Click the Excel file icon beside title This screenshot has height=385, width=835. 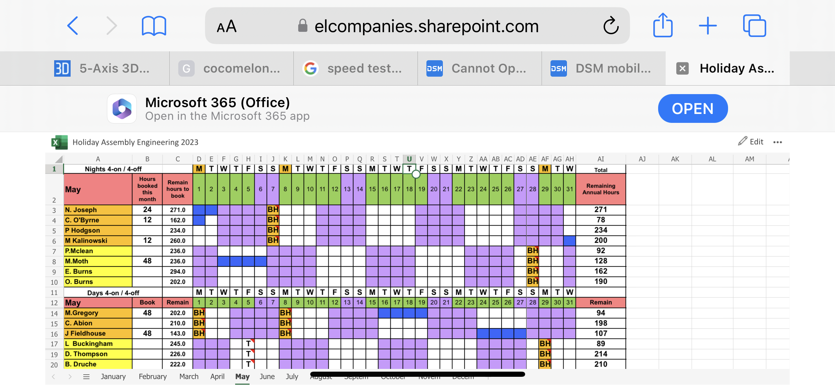(x=59, y=142)
